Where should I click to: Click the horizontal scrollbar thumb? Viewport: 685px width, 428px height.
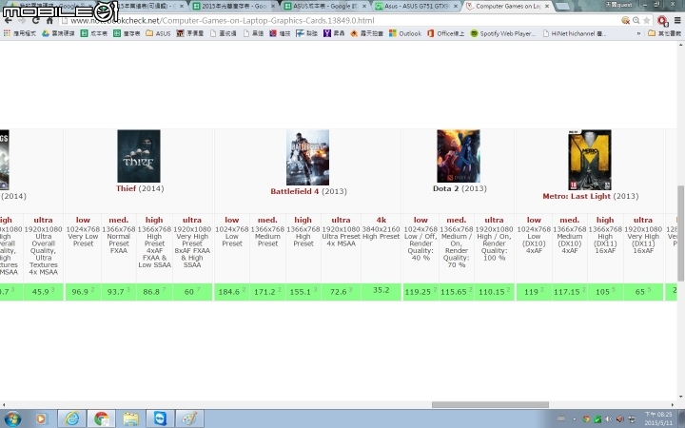coord(490,405)
